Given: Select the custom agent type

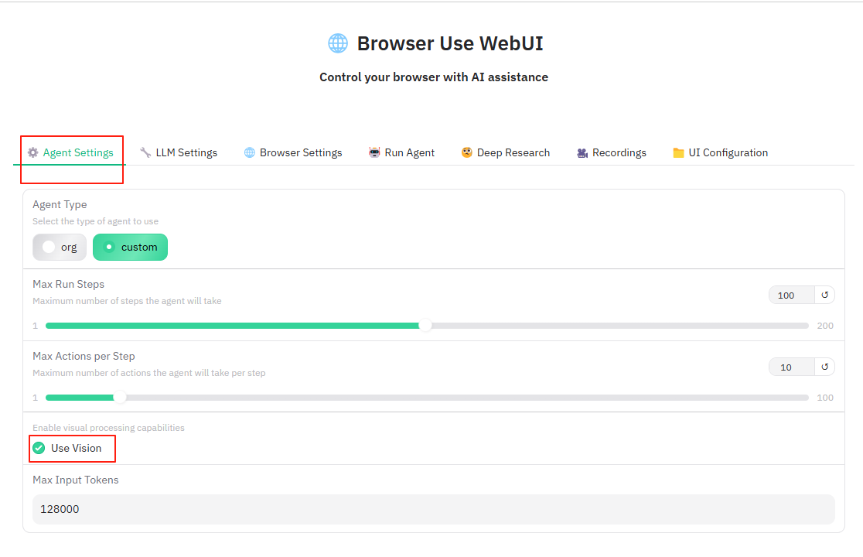Looking at the screenshot, I should click(130, 247).
